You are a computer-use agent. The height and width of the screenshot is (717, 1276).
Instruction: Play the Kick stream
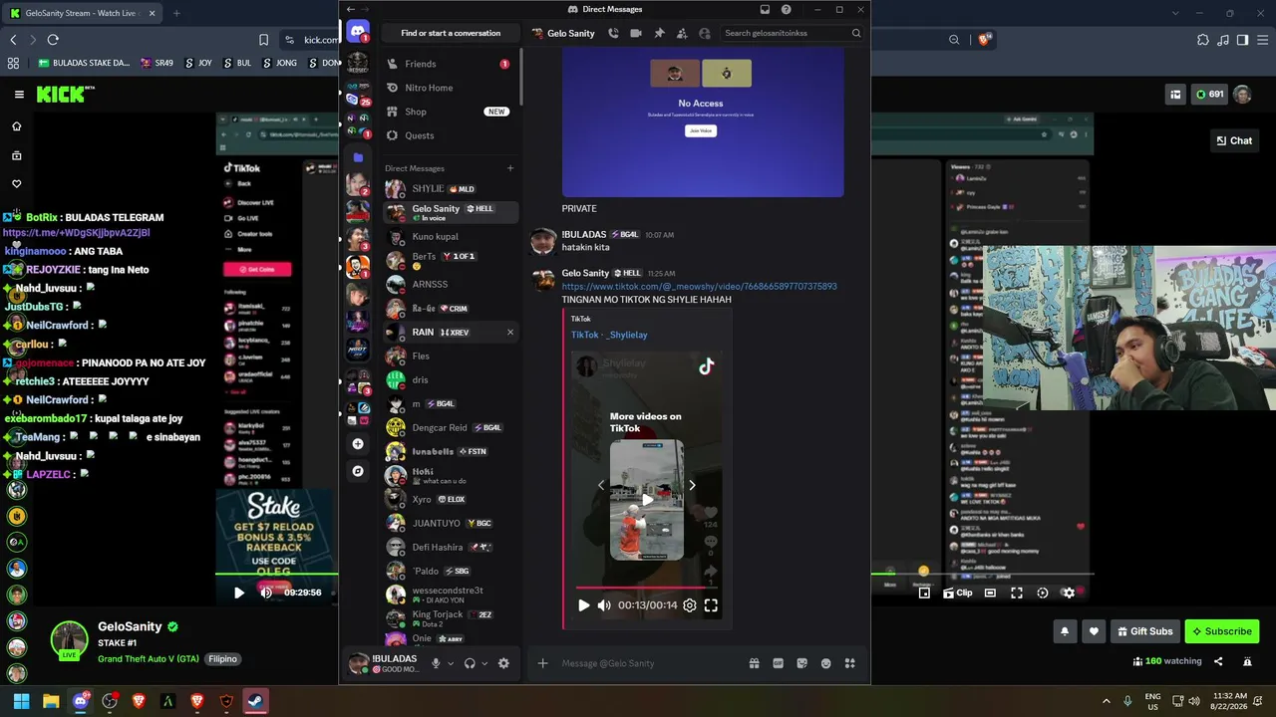click(239, 593)
